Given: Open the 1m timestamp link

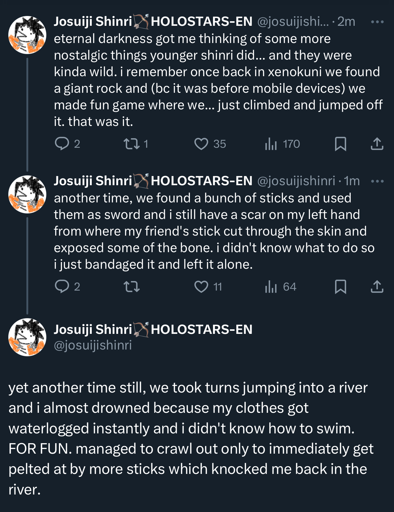Looking at the screenshot, I should [352, 181].
